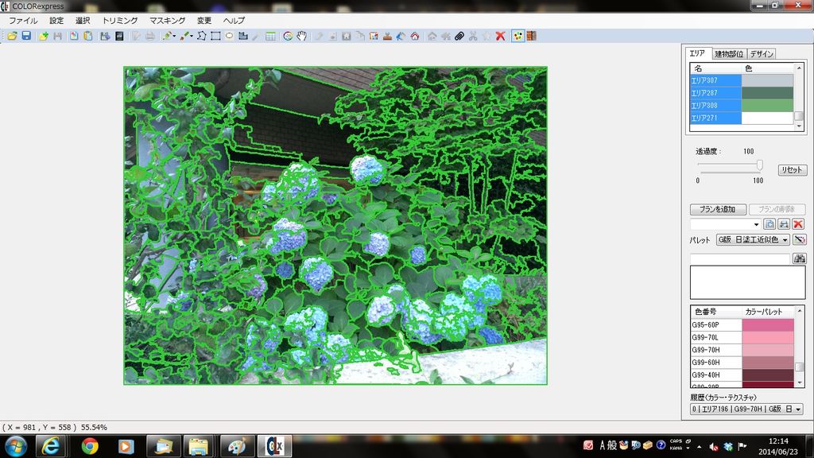Image resolution: width=814 pixels, height=458 pixels.
Task: Click the building shape tool icon
Action: coord(243,36)
